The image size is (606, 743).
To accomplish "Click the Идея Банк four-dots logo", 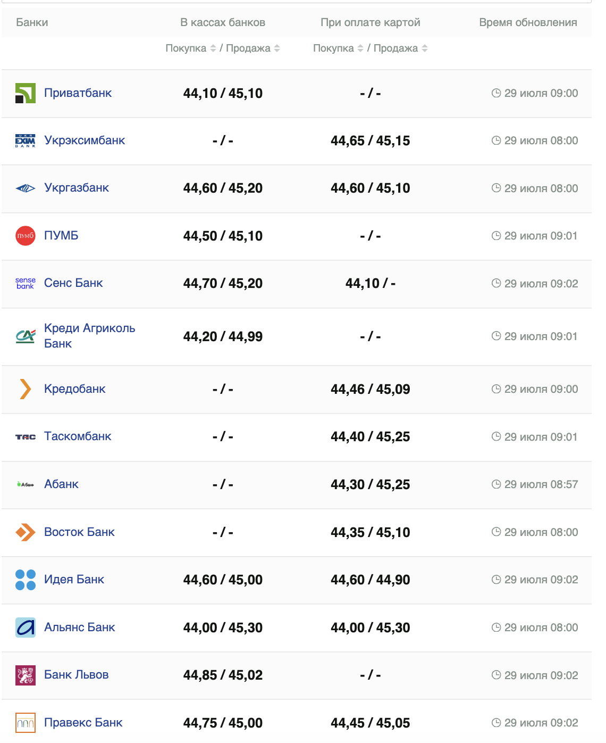I will [x=26, y=580].
